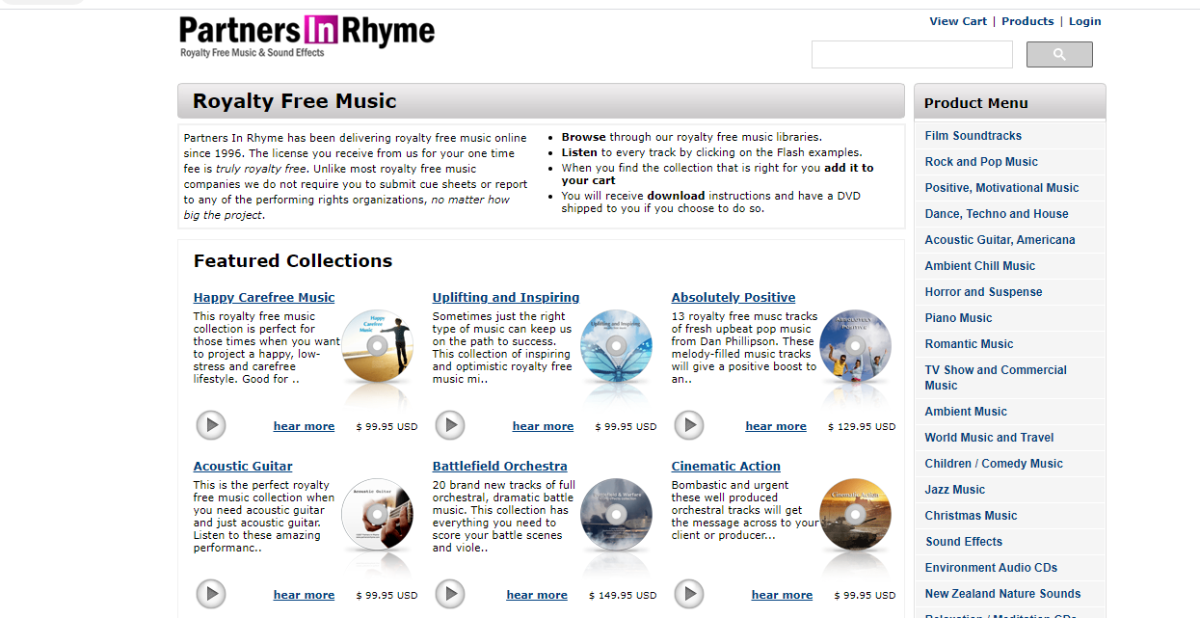Open the Acoustic Guitar CD thumbnail
Screen dimensions: 1200x618
coord(377,515)
